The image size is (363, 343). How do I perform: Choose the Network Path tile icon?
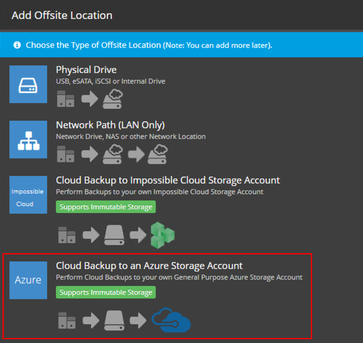(28, 139)
